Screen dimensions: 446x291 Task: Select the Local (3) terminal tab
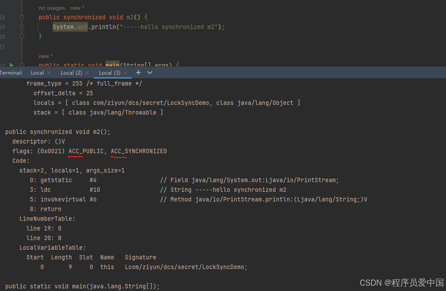(x=109, y=73)
